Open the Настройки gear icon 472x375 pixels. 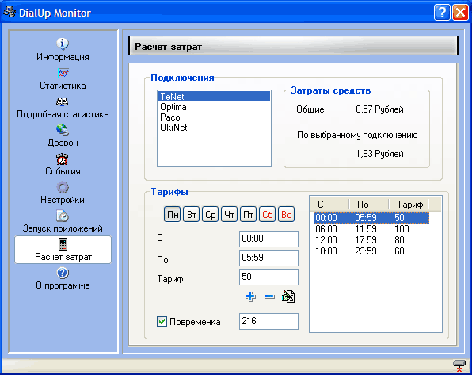tap(63, 187)
